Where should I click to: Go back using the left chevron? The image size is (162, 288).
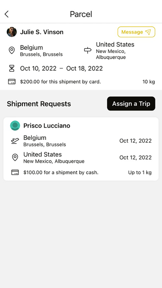(x=7, y=14)
